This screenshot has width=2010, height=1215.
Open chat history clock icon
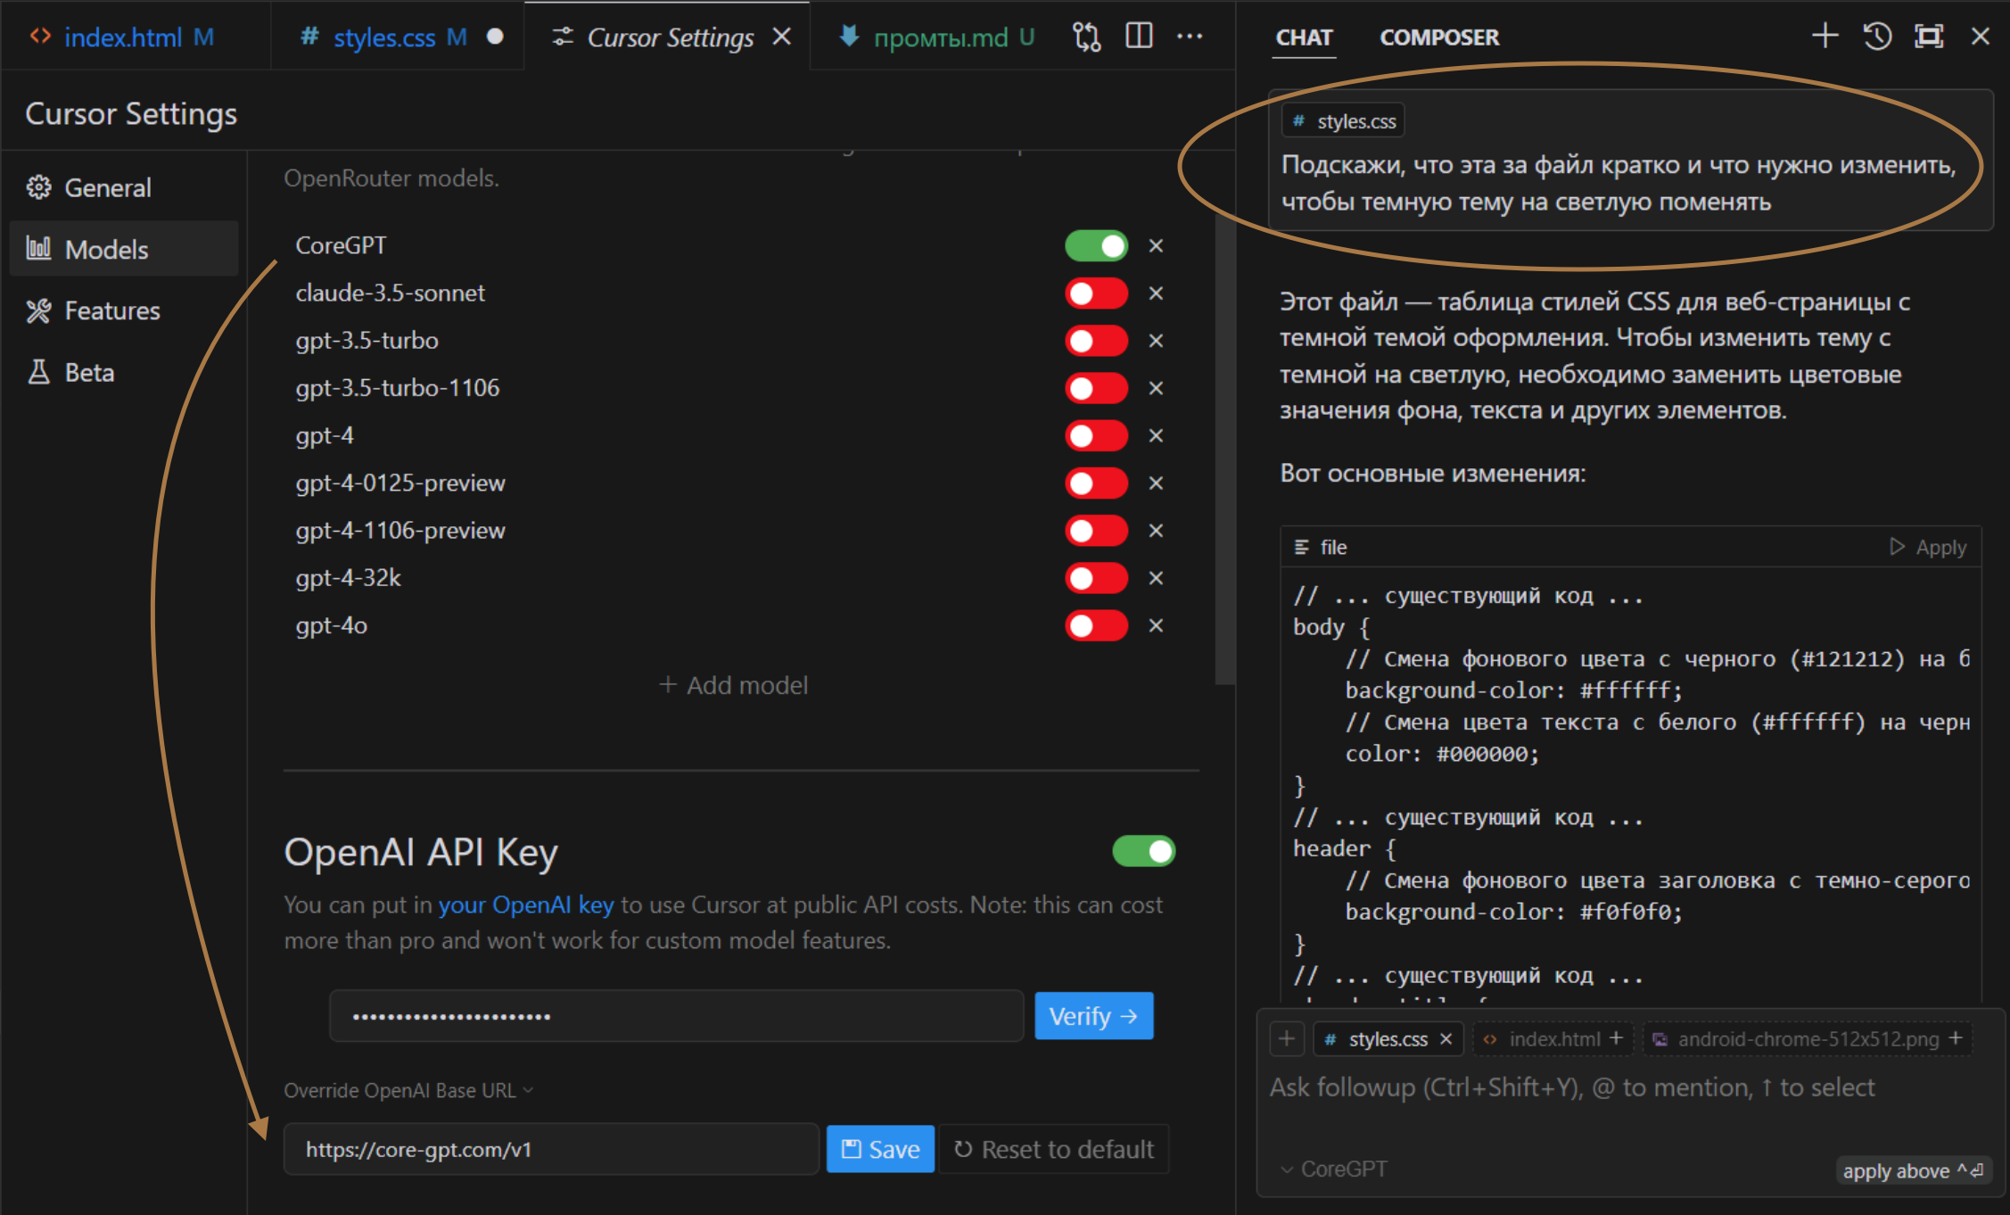1877,37
